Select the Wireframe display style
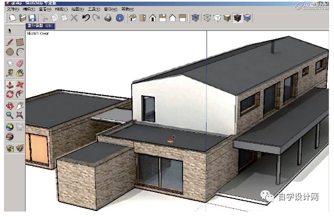334x217 pixels. click(207, 18)
